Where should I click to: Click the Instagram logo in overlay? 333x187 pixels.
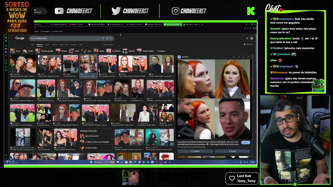tap(175, 11)
